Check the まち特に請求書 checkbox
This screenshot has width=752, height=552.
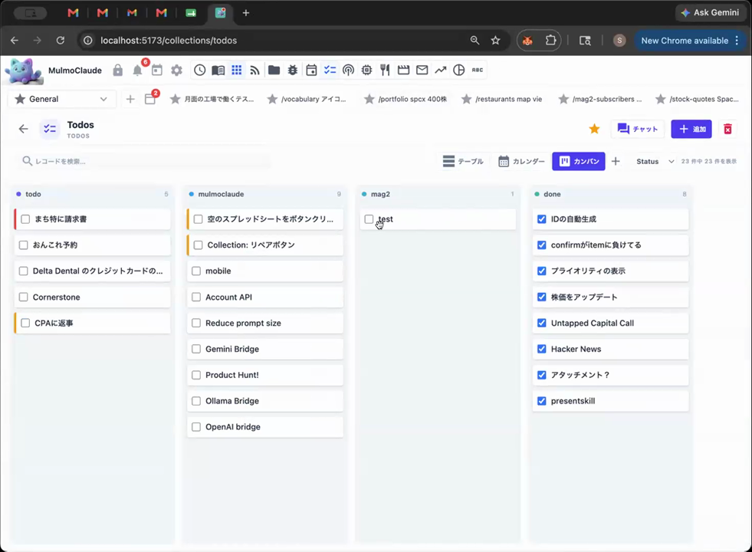click(x=25, y=219)
